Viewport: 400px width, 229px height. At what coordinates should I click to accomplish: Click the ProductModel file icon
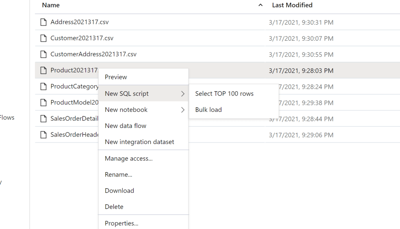[x=43, y=103]
